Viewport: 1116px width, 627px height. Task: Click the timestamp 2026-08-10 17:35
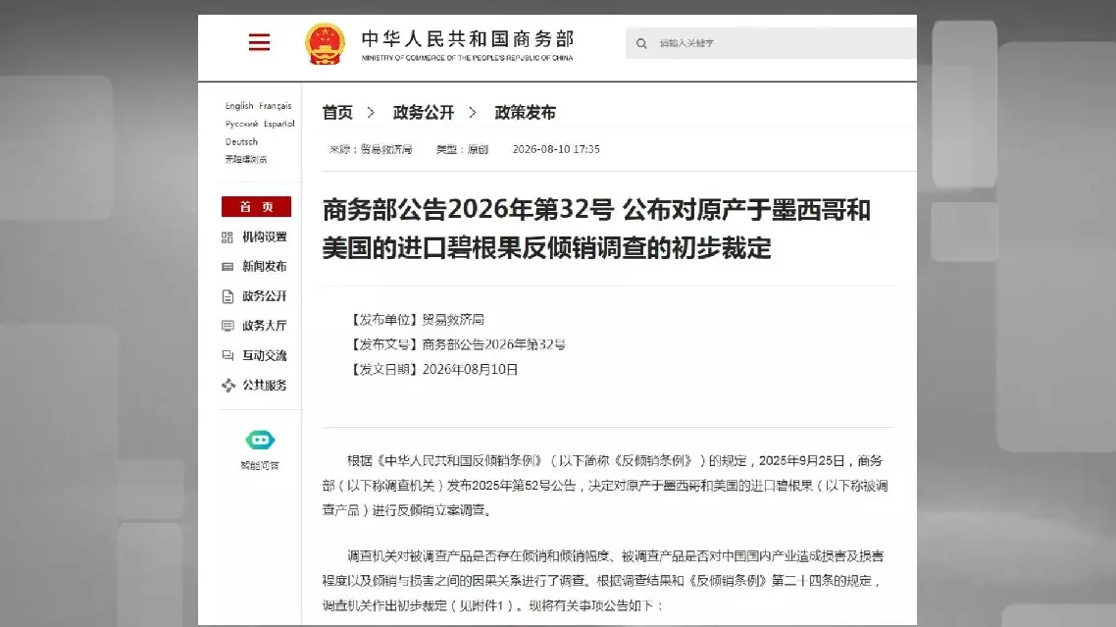point(556,149)
